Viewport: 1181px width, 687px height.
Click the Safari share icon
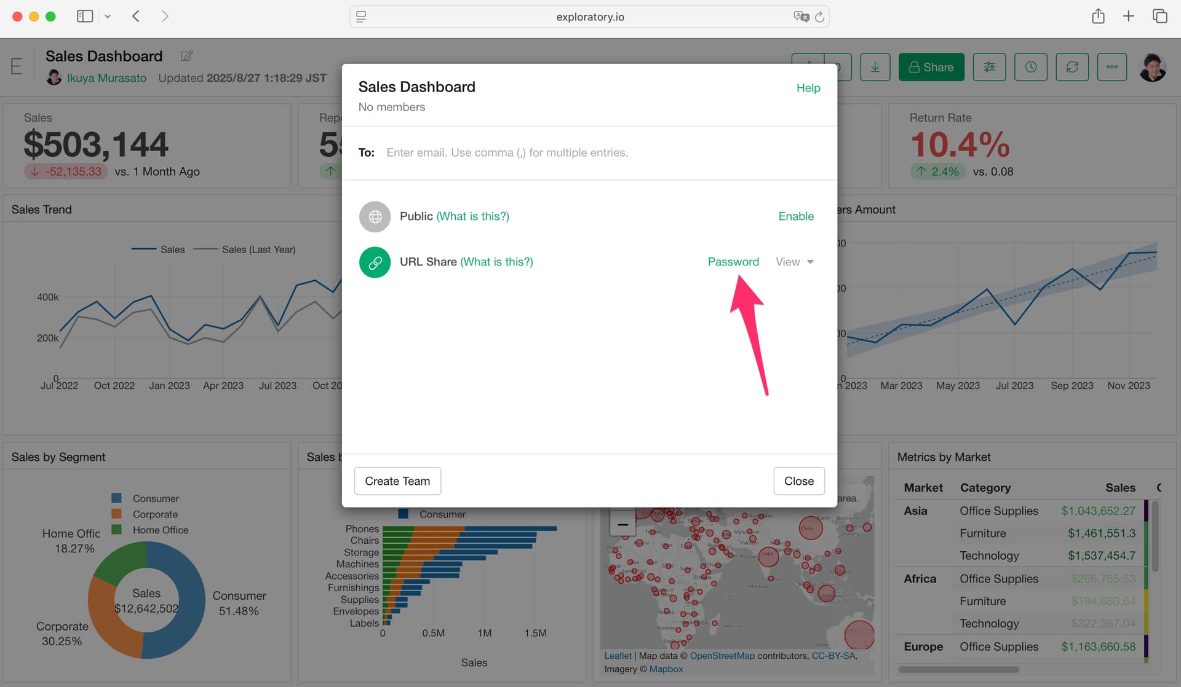pos(1098,17)
